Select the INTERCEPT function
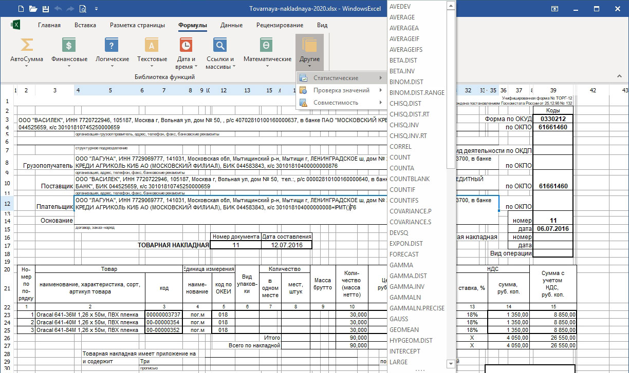This screenshot has width=629, height=373. coord(405,351)
